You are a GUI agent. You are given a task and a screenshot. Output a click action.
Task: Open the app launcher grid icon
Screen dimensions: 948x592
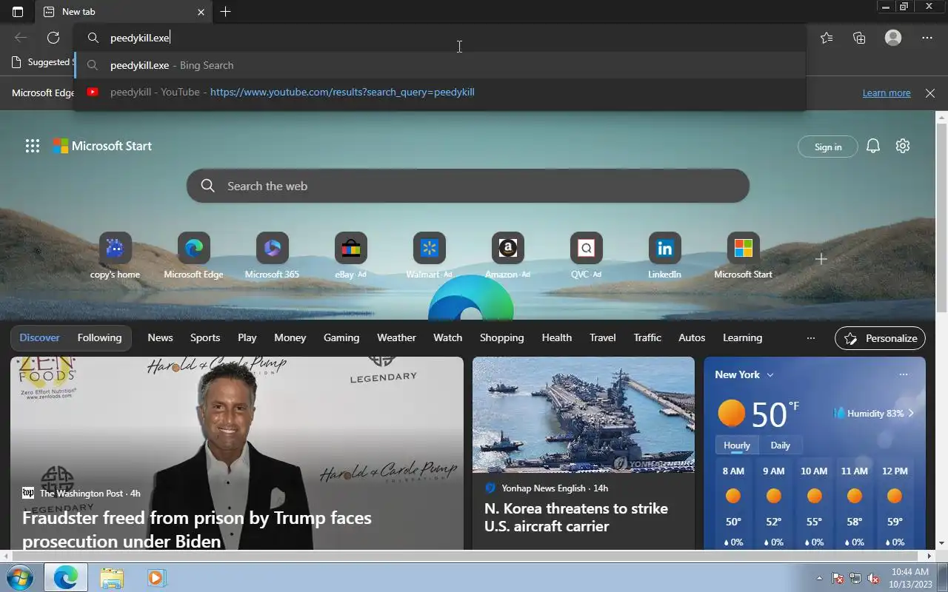[x=33, y=146]
